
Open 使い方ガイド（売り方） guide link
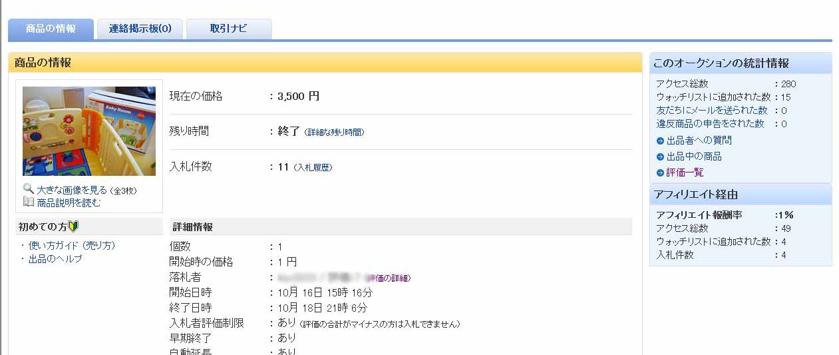(x=72, y=246)
